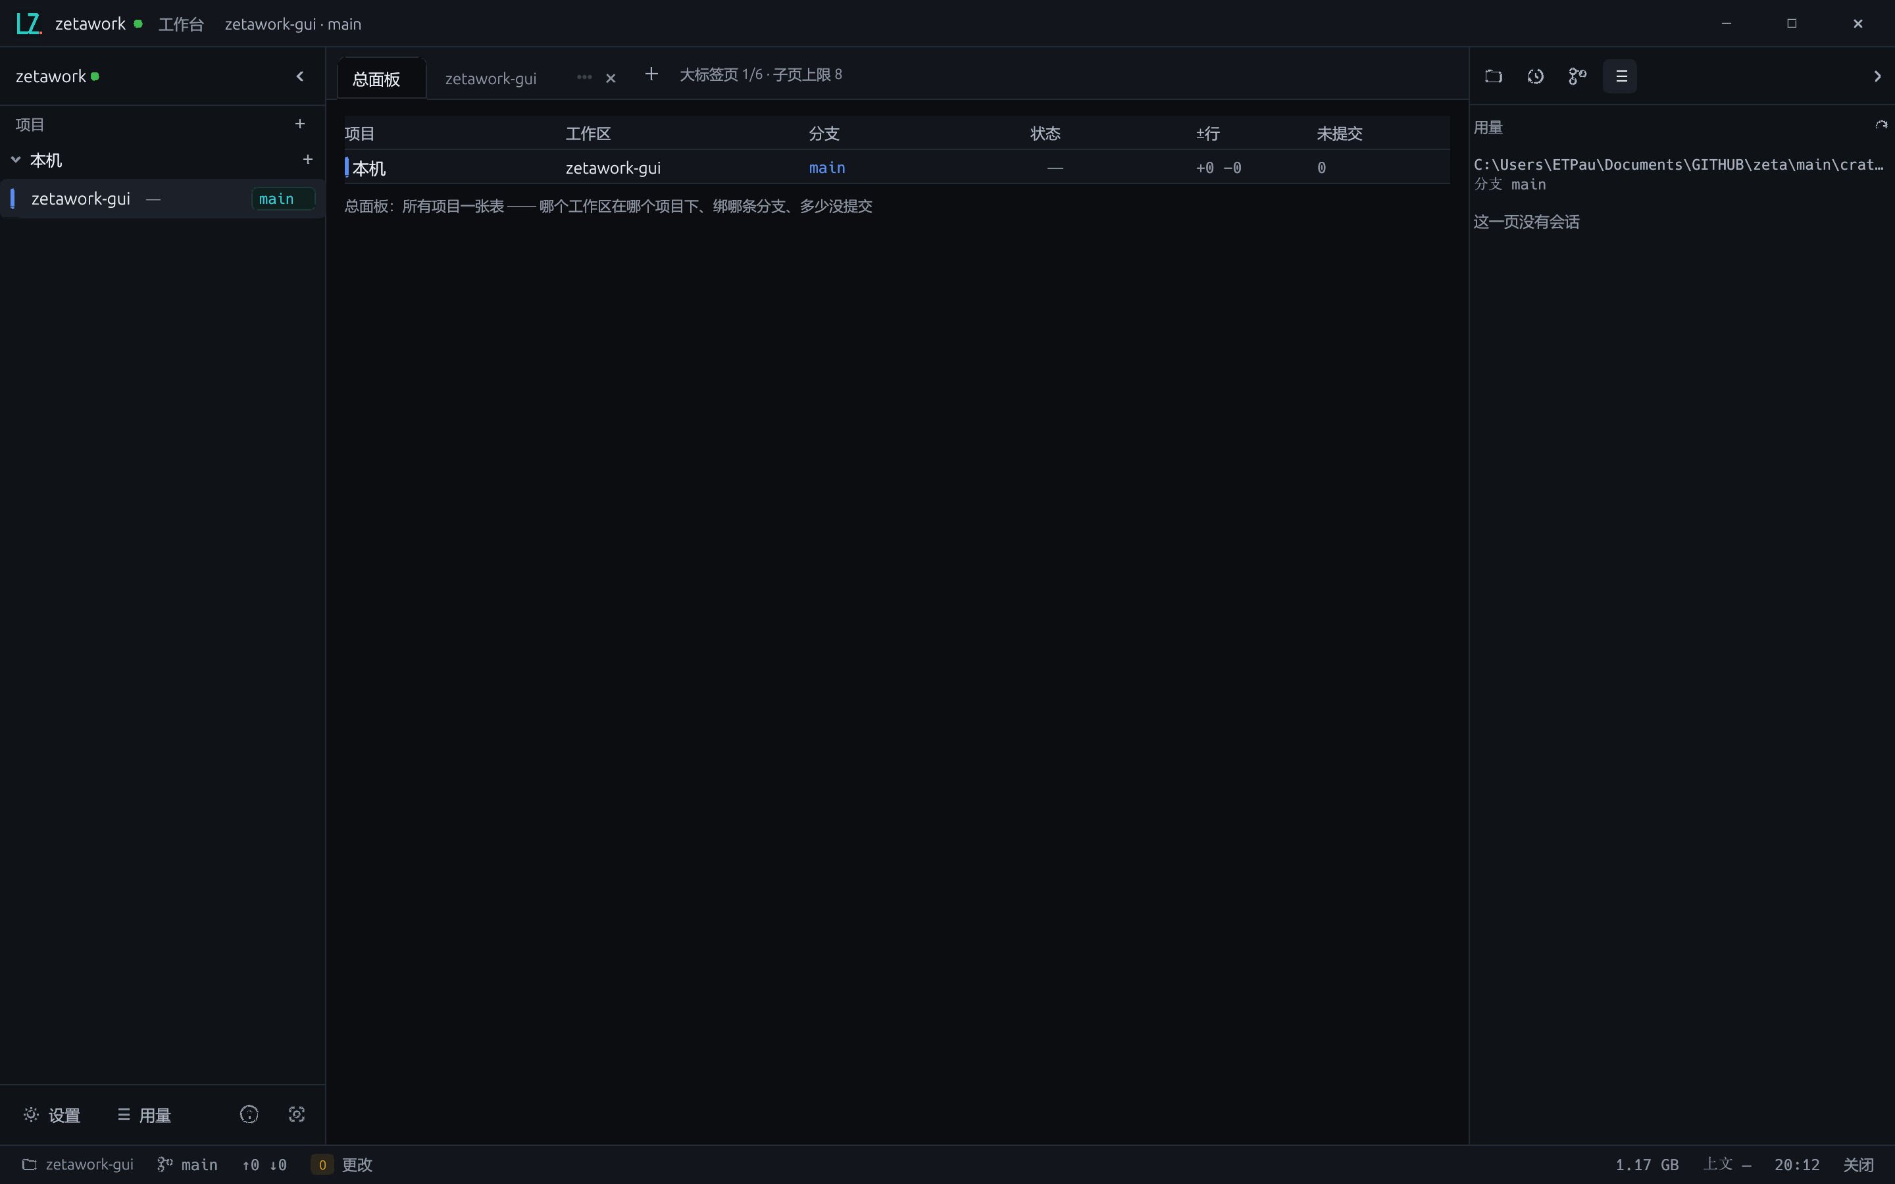1895x1184 pixels.
Task: Click the 未提交 column header
Action: (x=1339, y=133)
